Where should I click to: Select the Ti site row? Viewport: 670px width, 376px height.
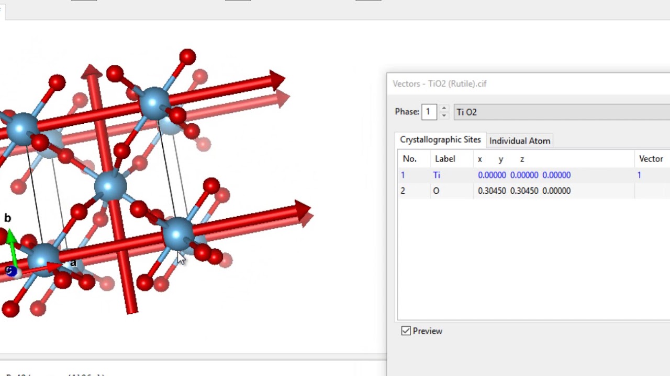[437, 175]
